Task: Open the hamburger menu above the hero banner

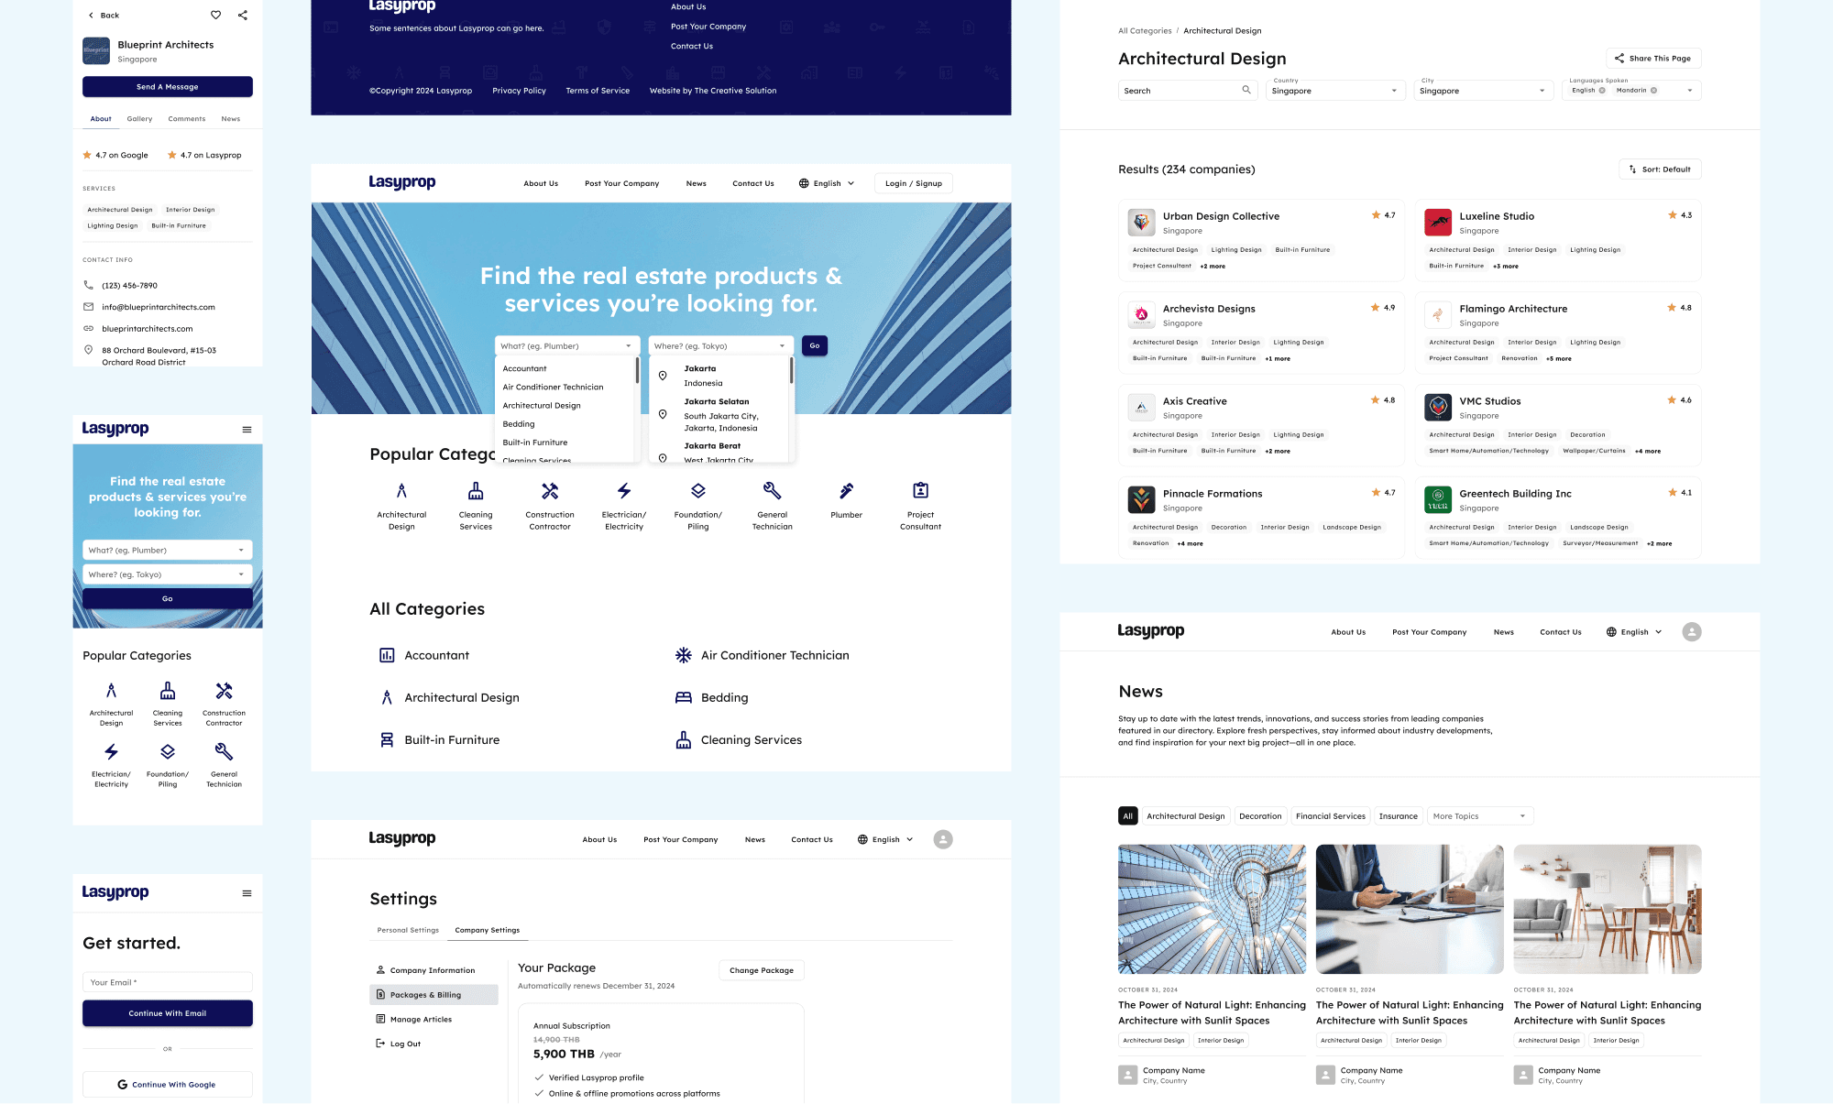Action: coord(247,430)
